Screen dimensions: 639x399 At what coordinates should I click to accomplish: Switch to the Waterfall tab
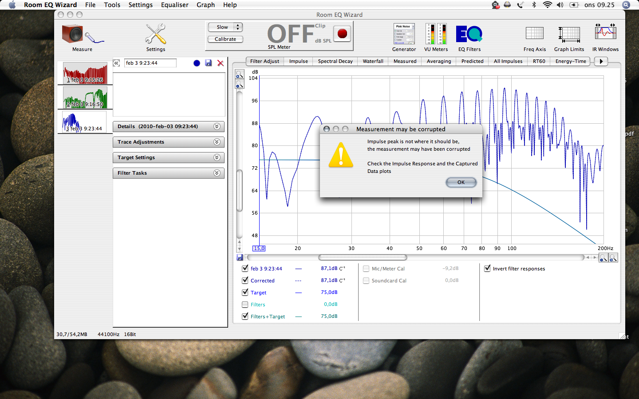tap(373, 61)
